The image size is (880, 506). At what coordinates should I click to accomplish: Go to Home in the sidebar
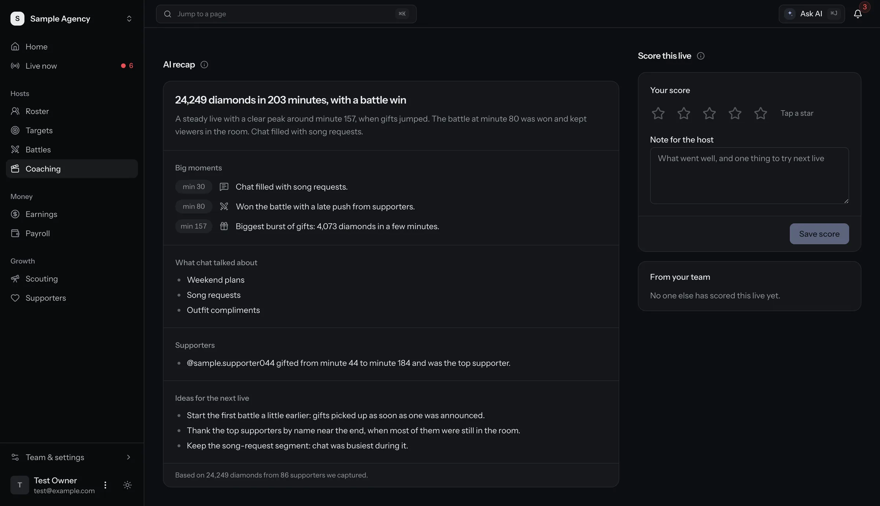[x=72, y=47]
